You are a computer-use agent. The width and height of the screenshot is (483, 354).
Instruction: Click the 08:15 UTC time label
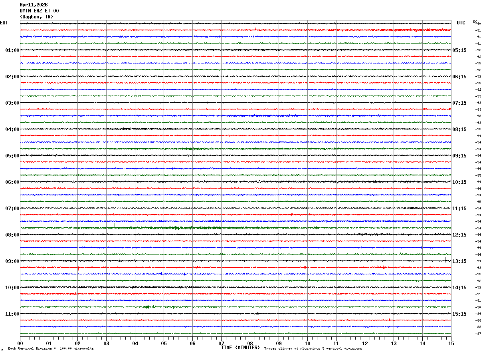[459, 129]
